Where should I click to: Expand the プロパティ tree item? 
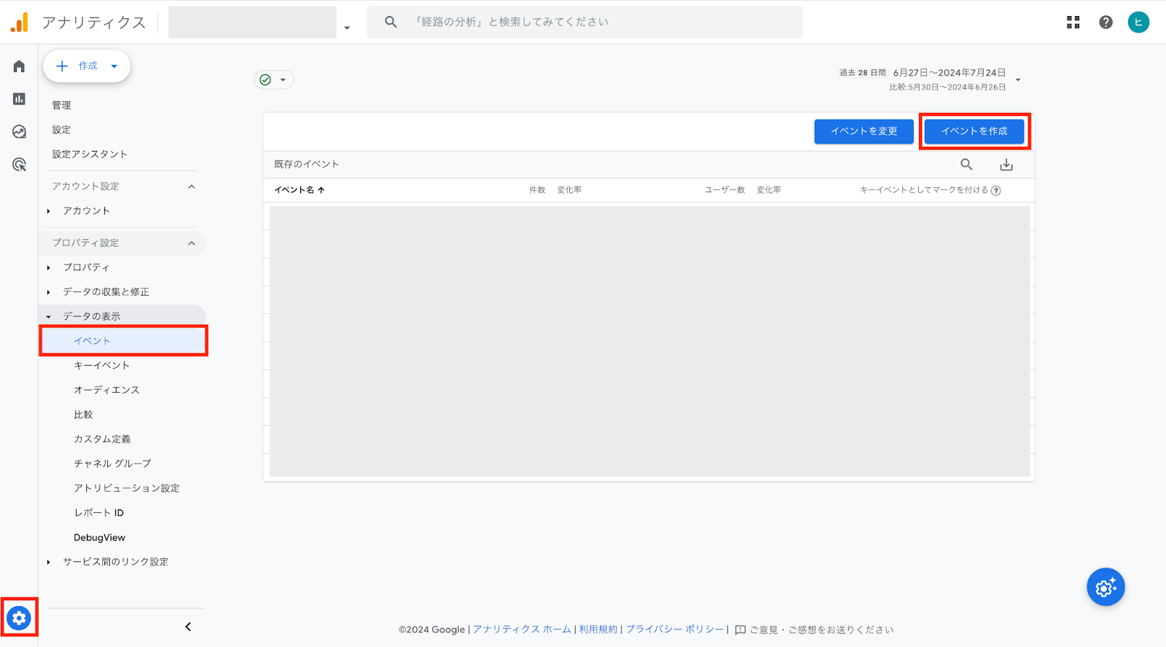click(x=49, y=268)
